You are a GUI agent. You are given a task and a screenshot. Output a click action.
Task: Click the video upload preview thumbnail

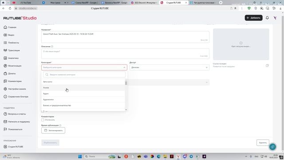(241, 44)
